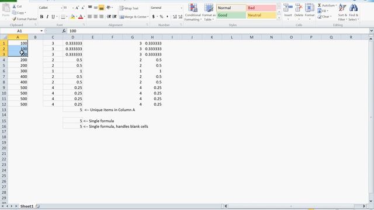The image size is (374, 210).
Task: Apply Accounting dollar number format
Action: click(153, 17)
